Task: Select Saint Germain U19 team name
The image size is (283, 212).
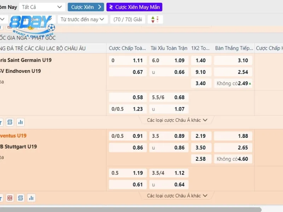Action: pyautogui.click(x=26, y=60)
